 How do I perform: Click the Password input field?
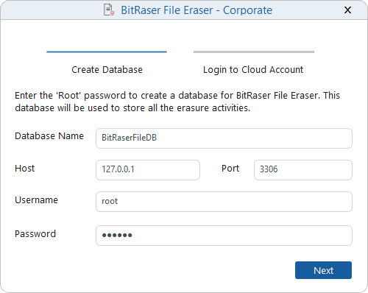point(224,236)
